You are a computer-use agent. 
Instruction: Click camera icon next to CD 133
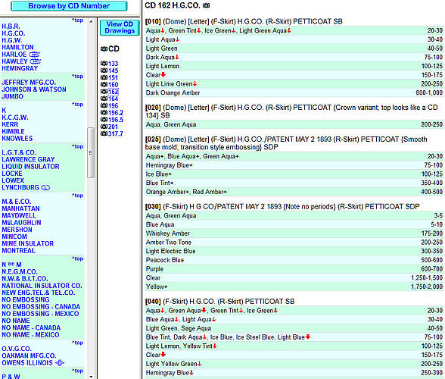[x=104, y=64]
